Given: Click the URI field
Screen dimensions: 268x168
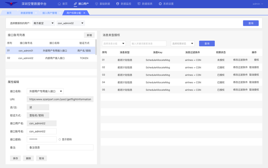Looking at the screenshot, I should click(x=60, y=99).
